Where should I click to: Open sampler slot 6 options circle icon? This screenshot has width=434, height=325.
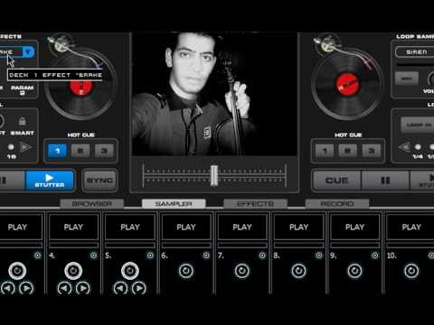206,255
